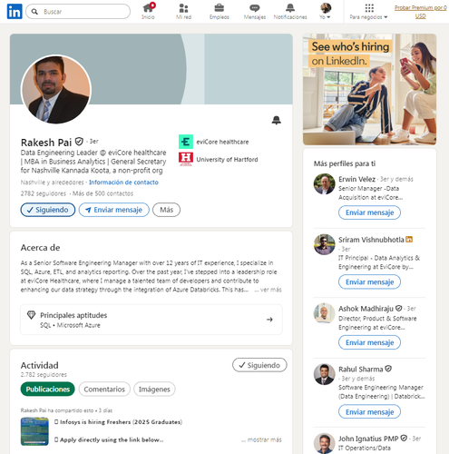Send message to Rahul Sharma
This screenshot has height=454, width=449.
pos(369,412)
